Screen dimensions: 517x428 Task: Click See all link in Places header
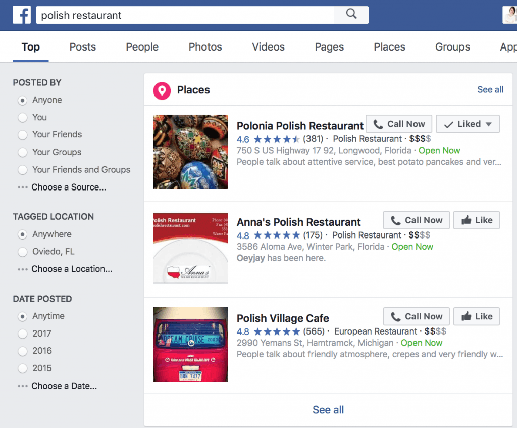coord(490,90)
